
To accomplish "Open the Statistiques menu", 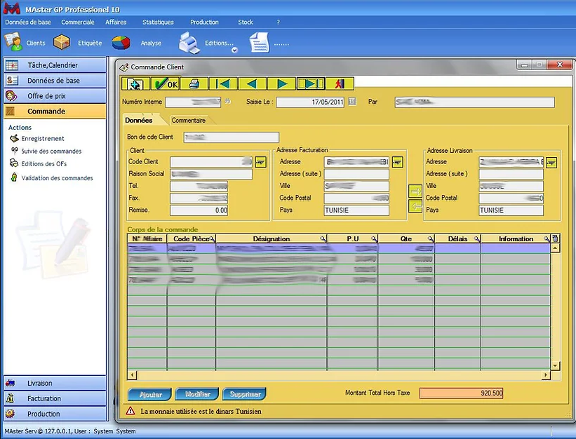I will 158,22.
